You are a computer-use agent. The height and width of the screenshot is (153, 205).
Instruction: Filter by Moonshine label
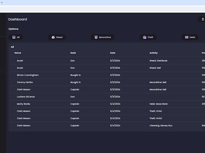[x=105, y=37]
